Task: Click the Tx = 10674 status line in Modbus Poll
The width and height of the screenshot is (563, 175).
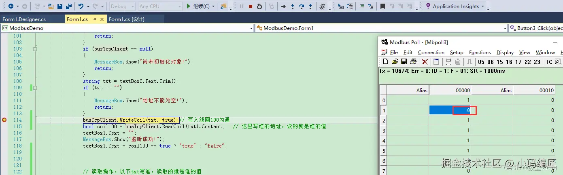Action: [442, 71]
